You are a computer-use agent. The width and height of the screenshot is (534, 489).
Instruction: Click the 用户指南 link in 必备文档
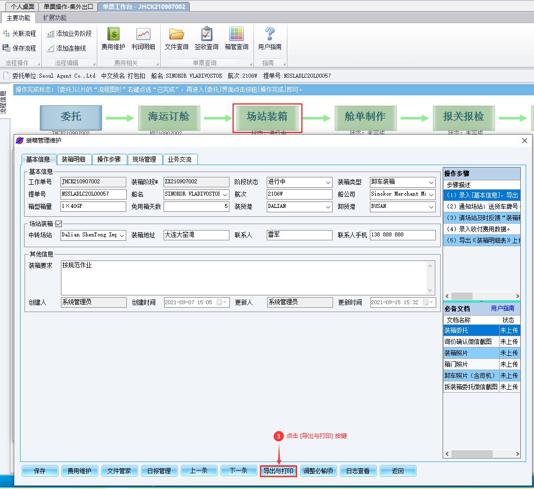(503, 309)
